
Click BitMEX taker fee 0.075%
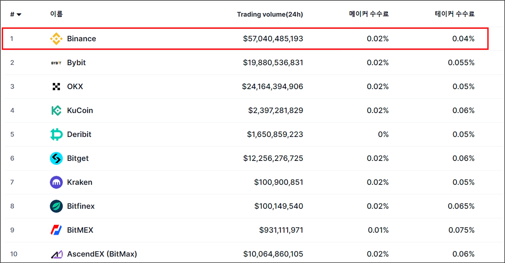[461, 230]
